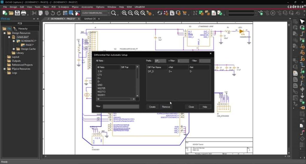This screenshot has width=306, height=164.
Task: Redo the last action
Action: point(59,13)
